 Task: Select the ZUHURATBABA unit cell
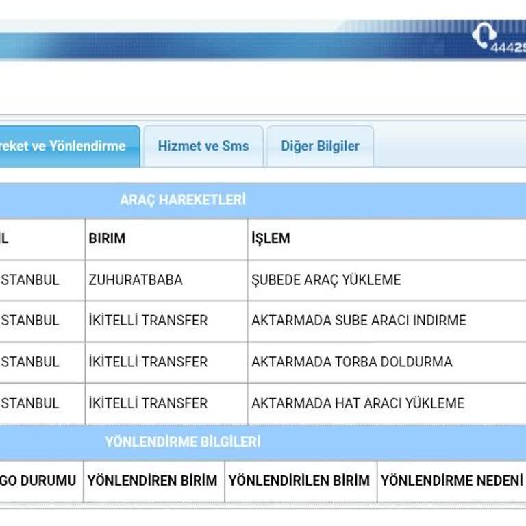tap(166, 280)
